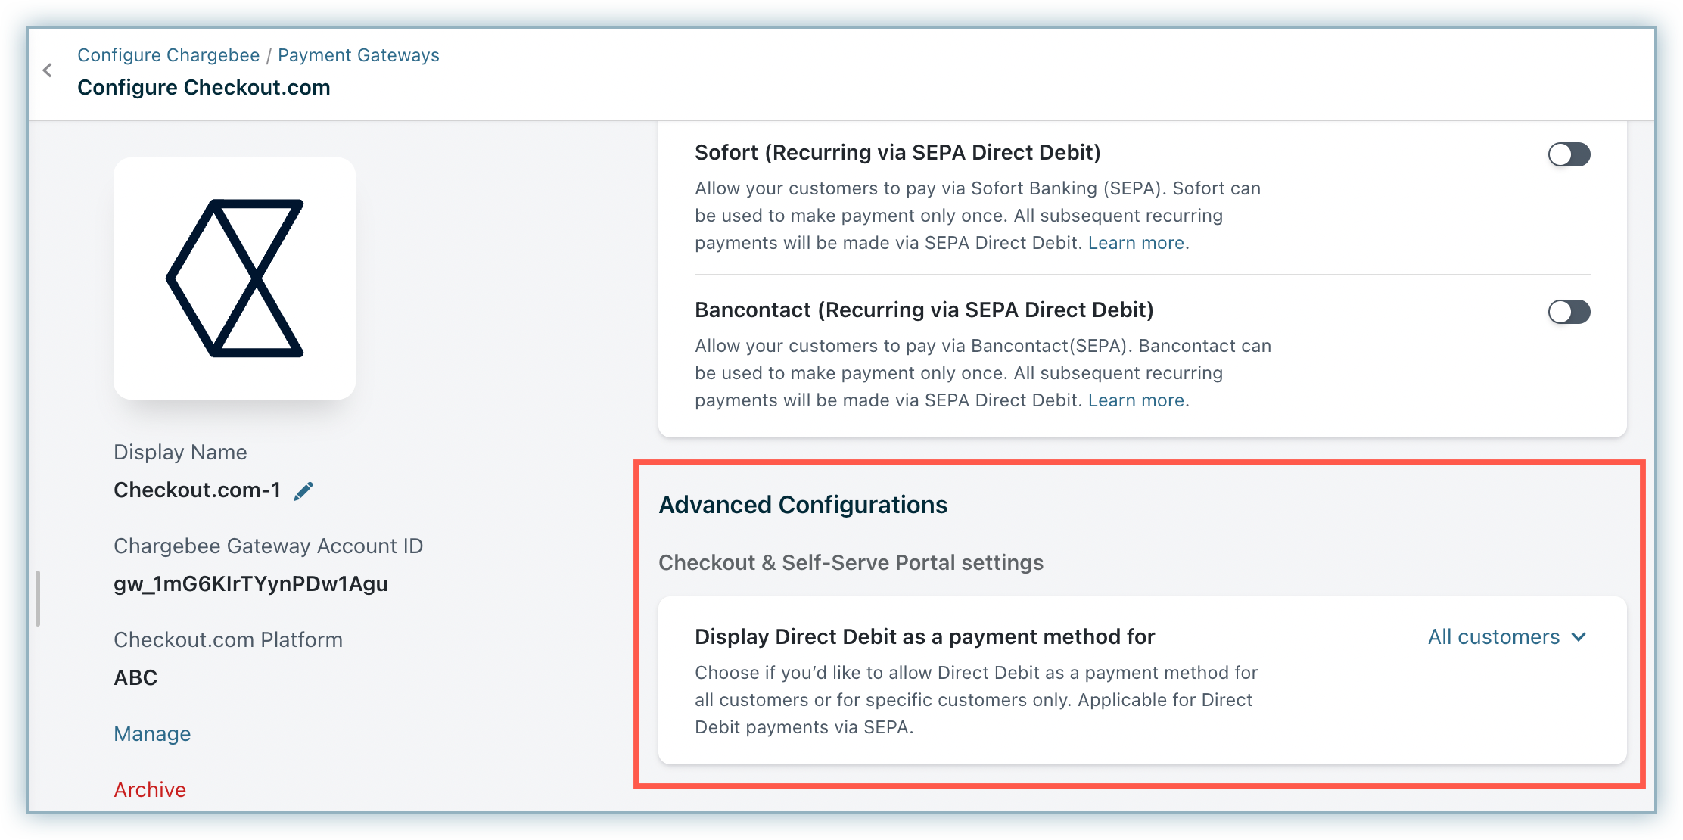This screenshot has width=1683, height=840.
Task: Click Display Direct Debit as a payment method title
Action: [x=925, y=637]
